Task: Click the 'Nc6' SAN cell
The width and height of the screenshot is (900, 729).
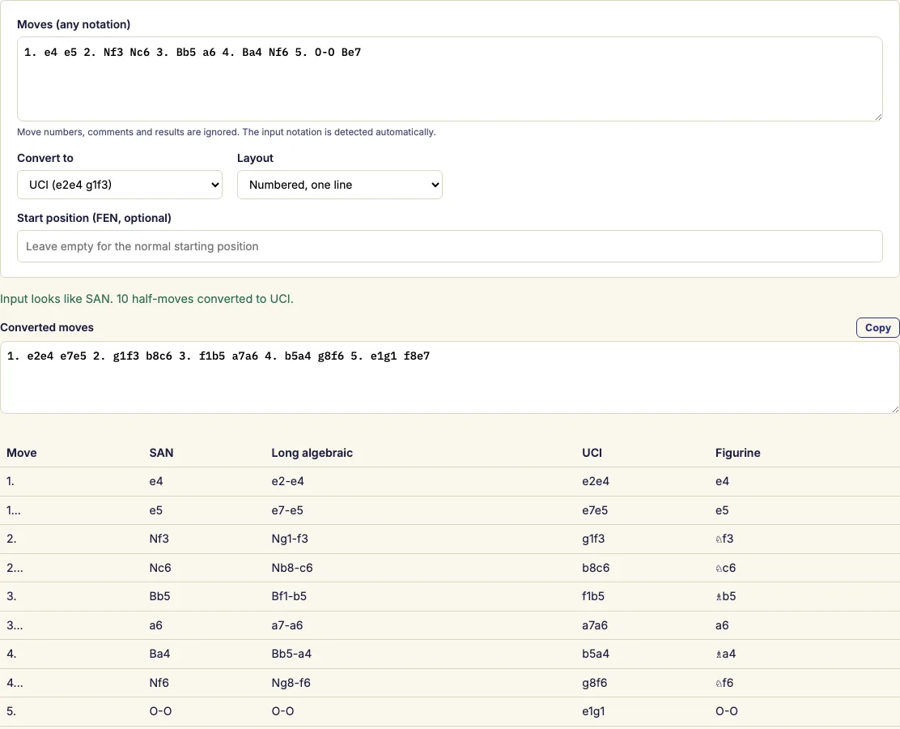Action: (x=160, y=568)
